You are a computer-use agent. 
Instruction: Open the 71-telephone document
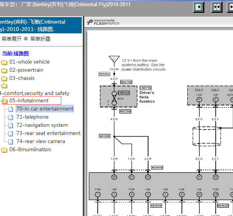click(x=33, y=117)
